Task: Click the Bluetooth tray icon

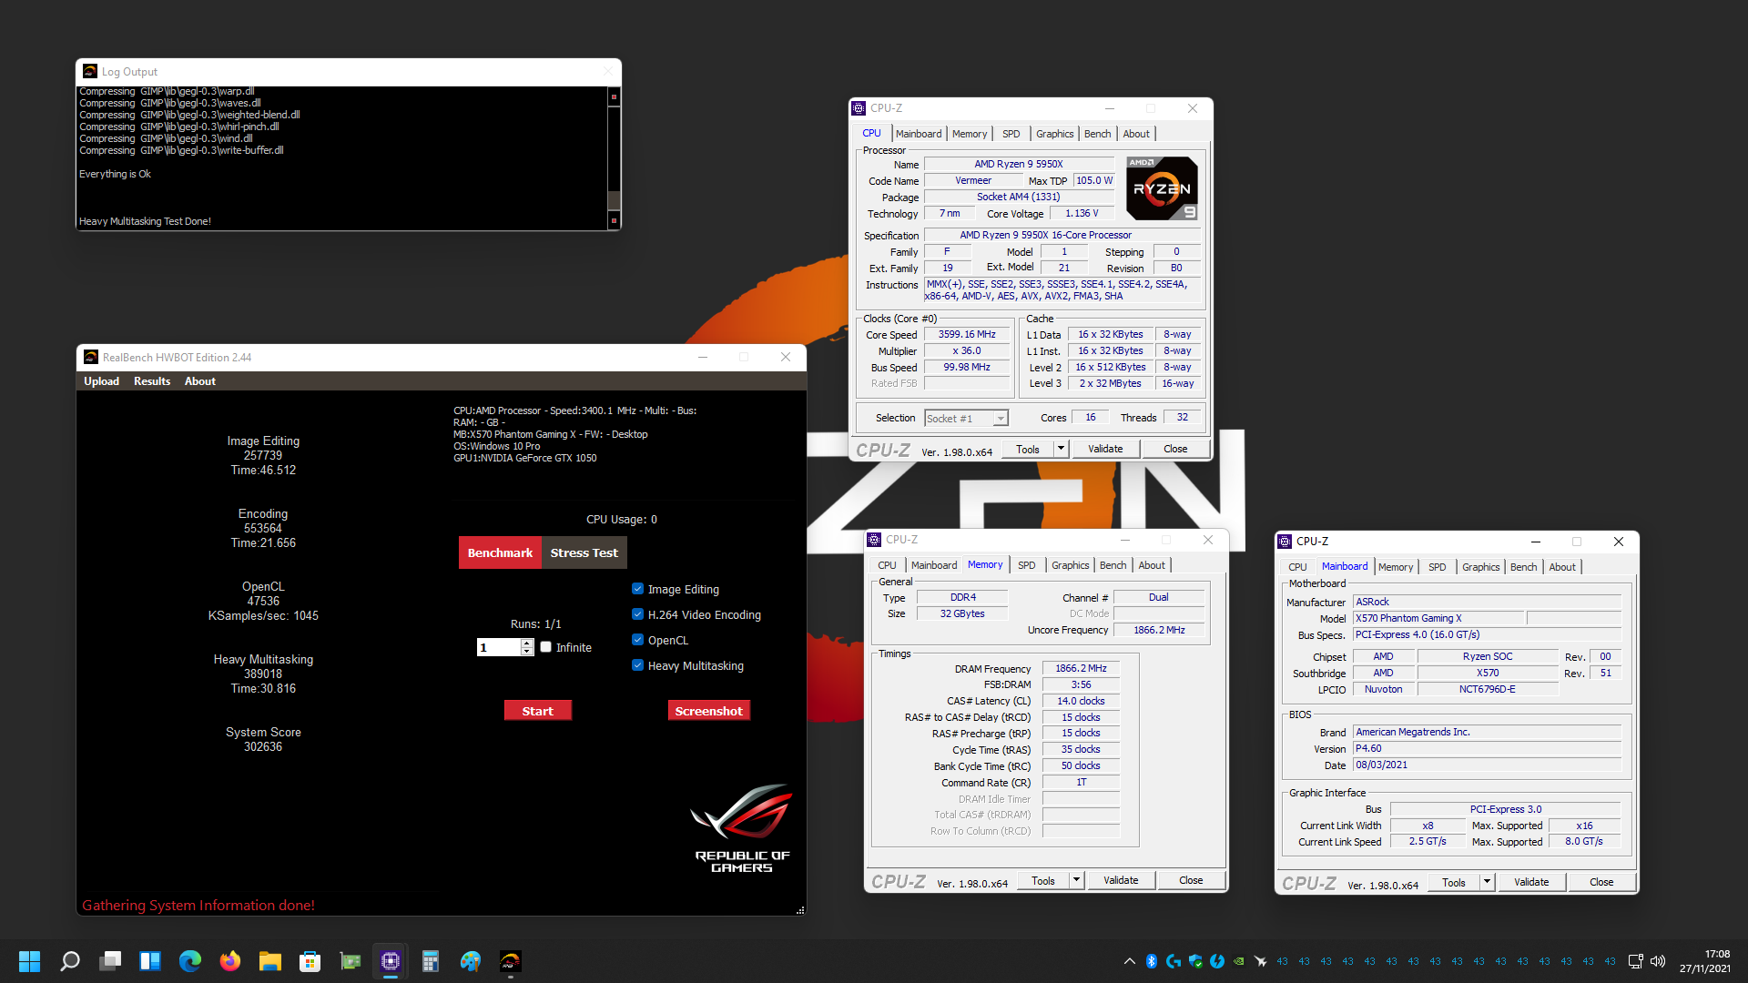Action: 1152,961
